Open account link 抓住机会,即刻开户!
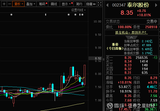 (131, 33)
